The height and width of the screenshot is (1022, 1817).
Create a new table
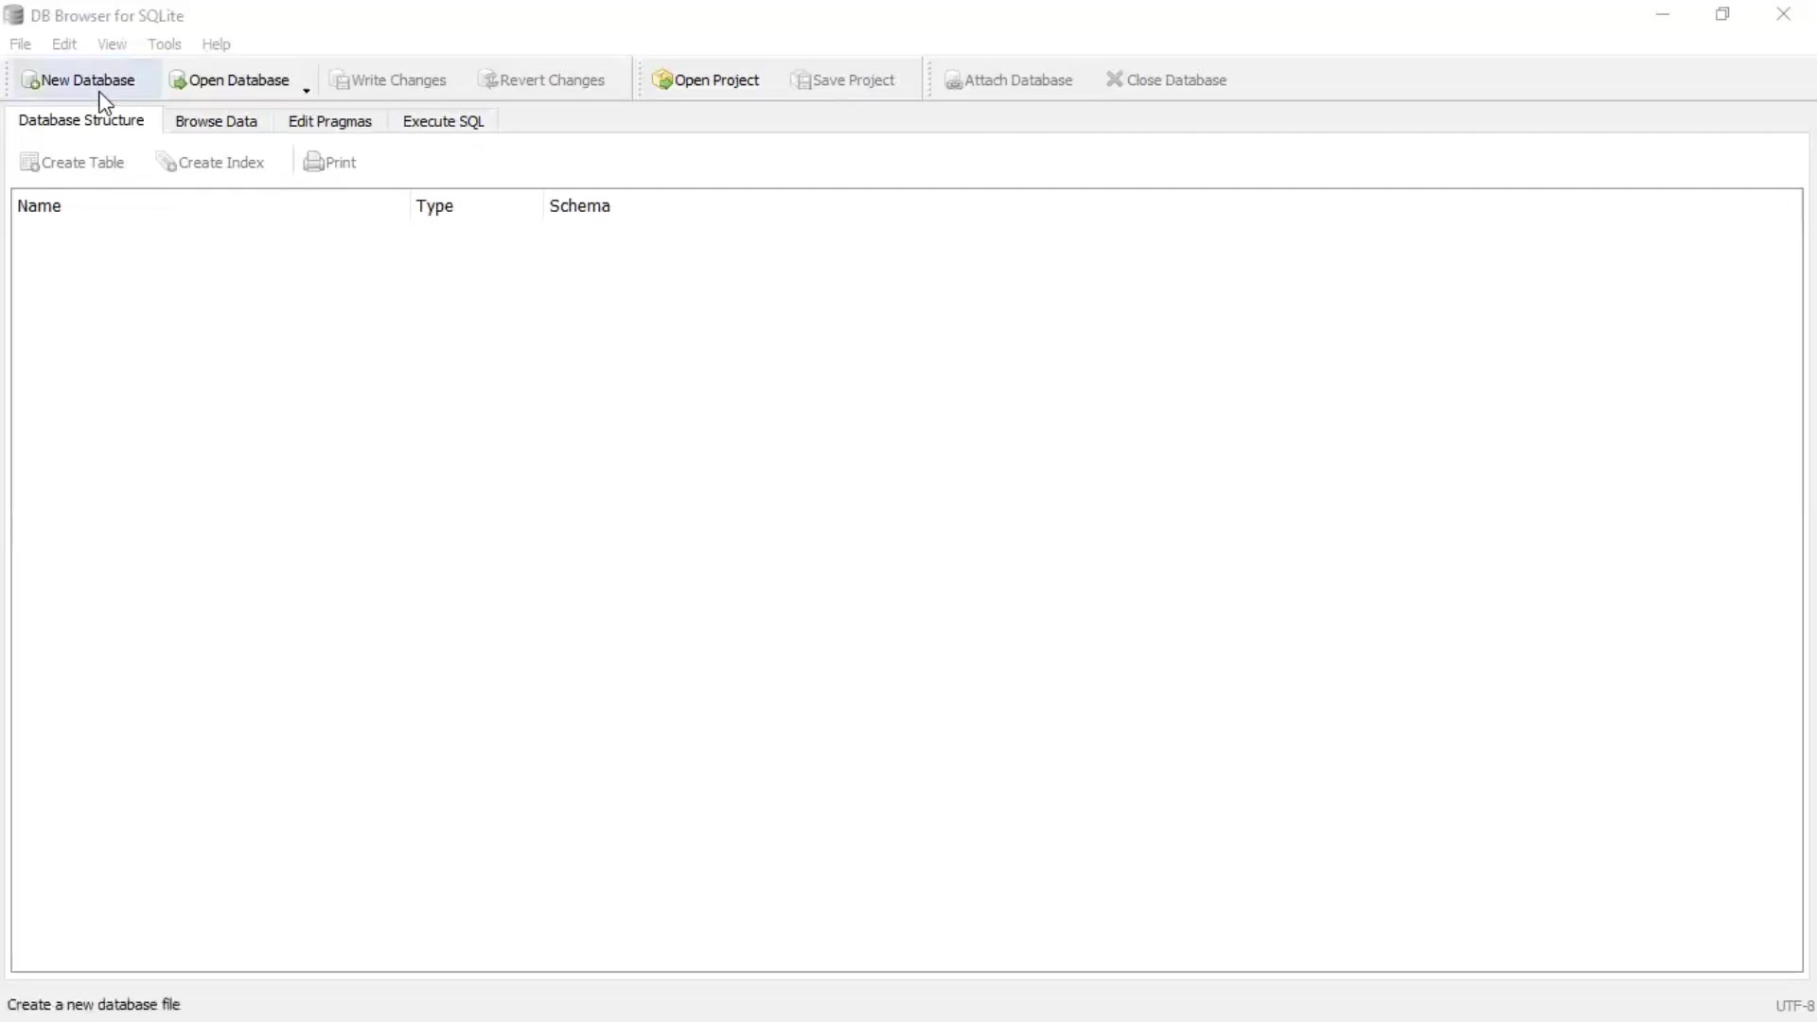(72, 162)
